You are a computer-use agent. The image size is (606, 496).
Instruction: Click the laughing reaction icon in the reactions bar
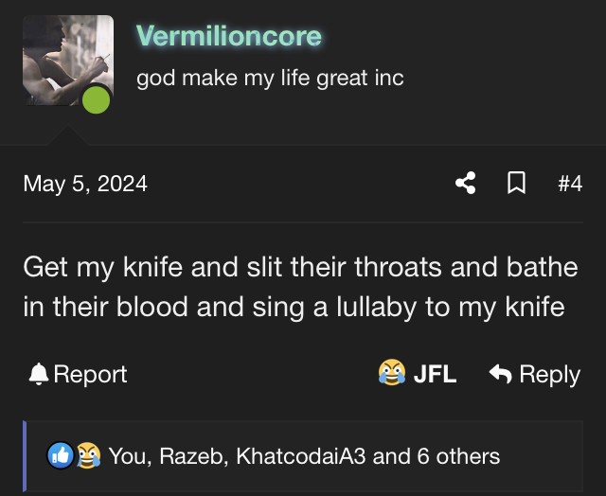tap(87, 456)
